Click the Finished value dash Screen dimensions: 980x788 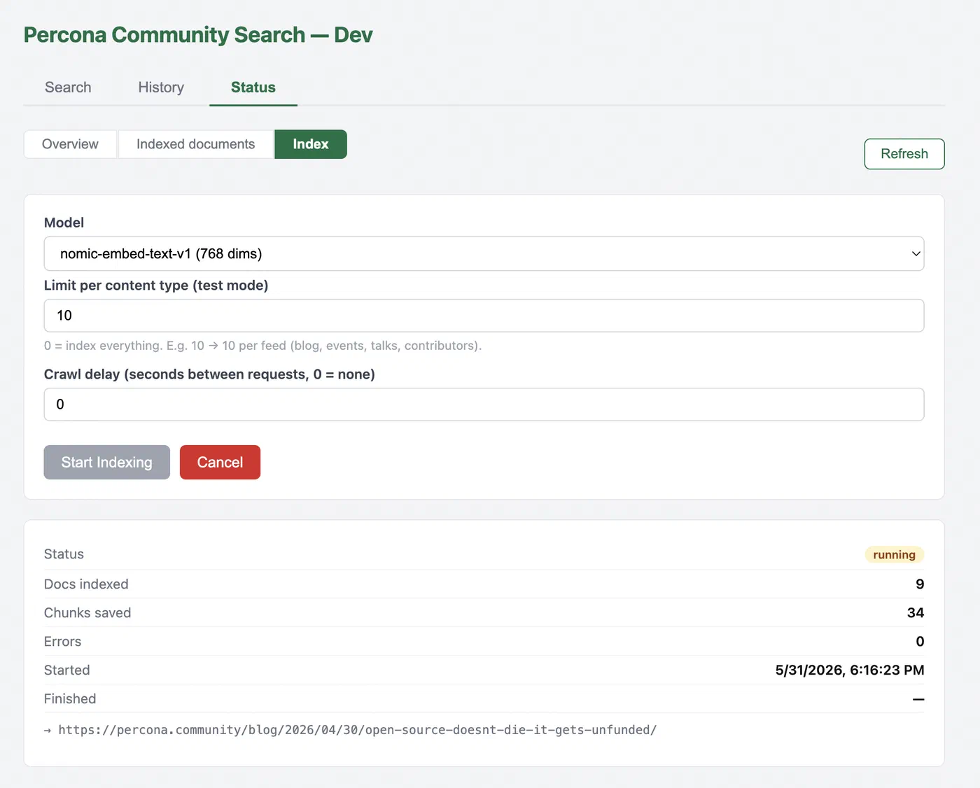(918, 699)
